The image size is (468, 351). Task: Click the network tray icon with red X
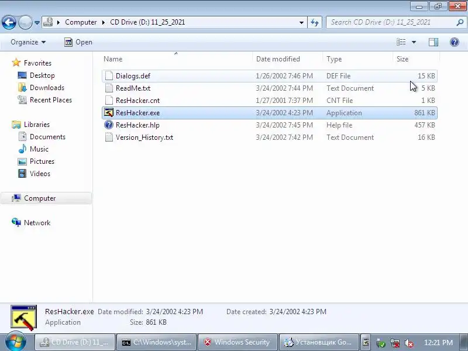click(x=394, y=343)
